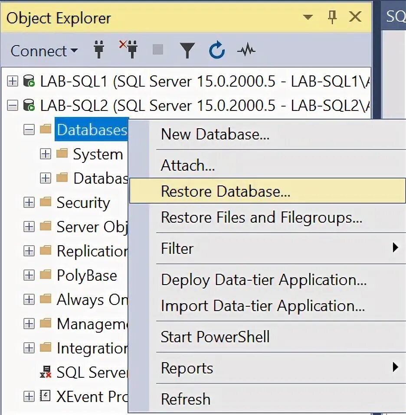
Task: Expand the Security folder node
Action: pyautogui.click(x=29, y=202)
